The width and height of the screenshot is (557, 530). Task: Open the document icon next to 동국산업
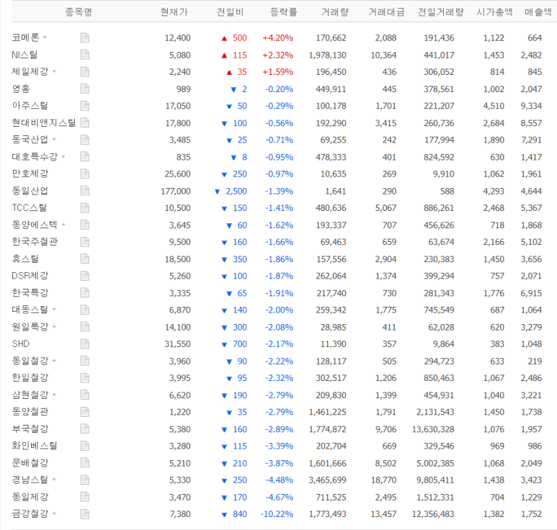(84, 140)
